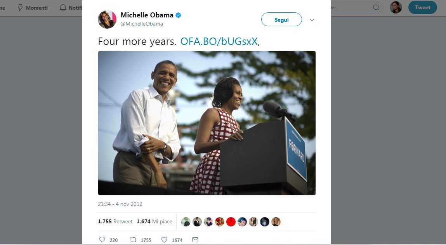Image resolution: width=446 pixels, height=245 pixels.
Task: Click the reply speech bubble icon
Action: click(x=102, y=240)
